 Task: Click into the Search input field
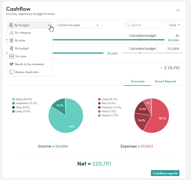144,25
